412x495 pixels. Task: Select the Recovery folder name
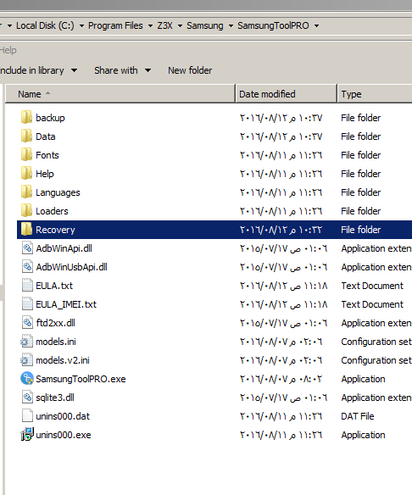[55, 230]
